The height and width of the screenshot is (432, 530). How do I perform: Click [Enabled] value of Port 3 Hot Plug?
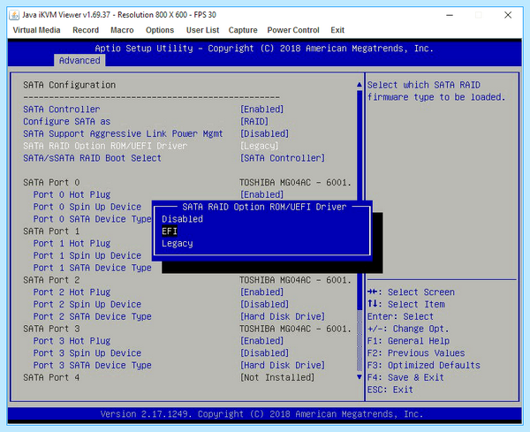261,341
